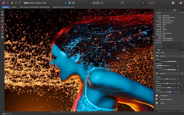Select the Red Eye Removal tool

tap(2, 18)
